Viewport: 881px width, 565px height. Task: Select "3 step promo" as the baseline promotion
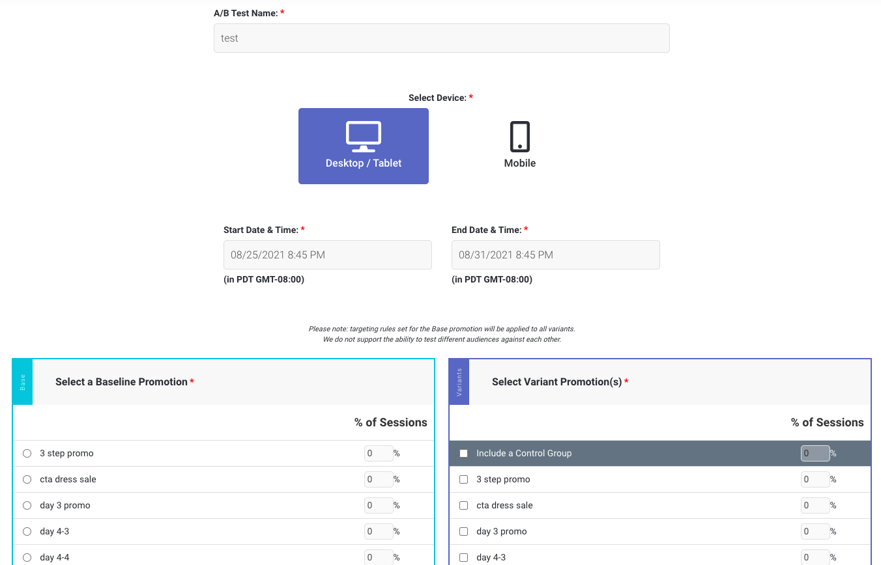pos(27,453)
